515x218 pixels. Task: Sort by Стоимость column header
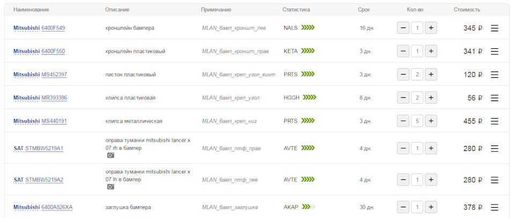point(467,10)
